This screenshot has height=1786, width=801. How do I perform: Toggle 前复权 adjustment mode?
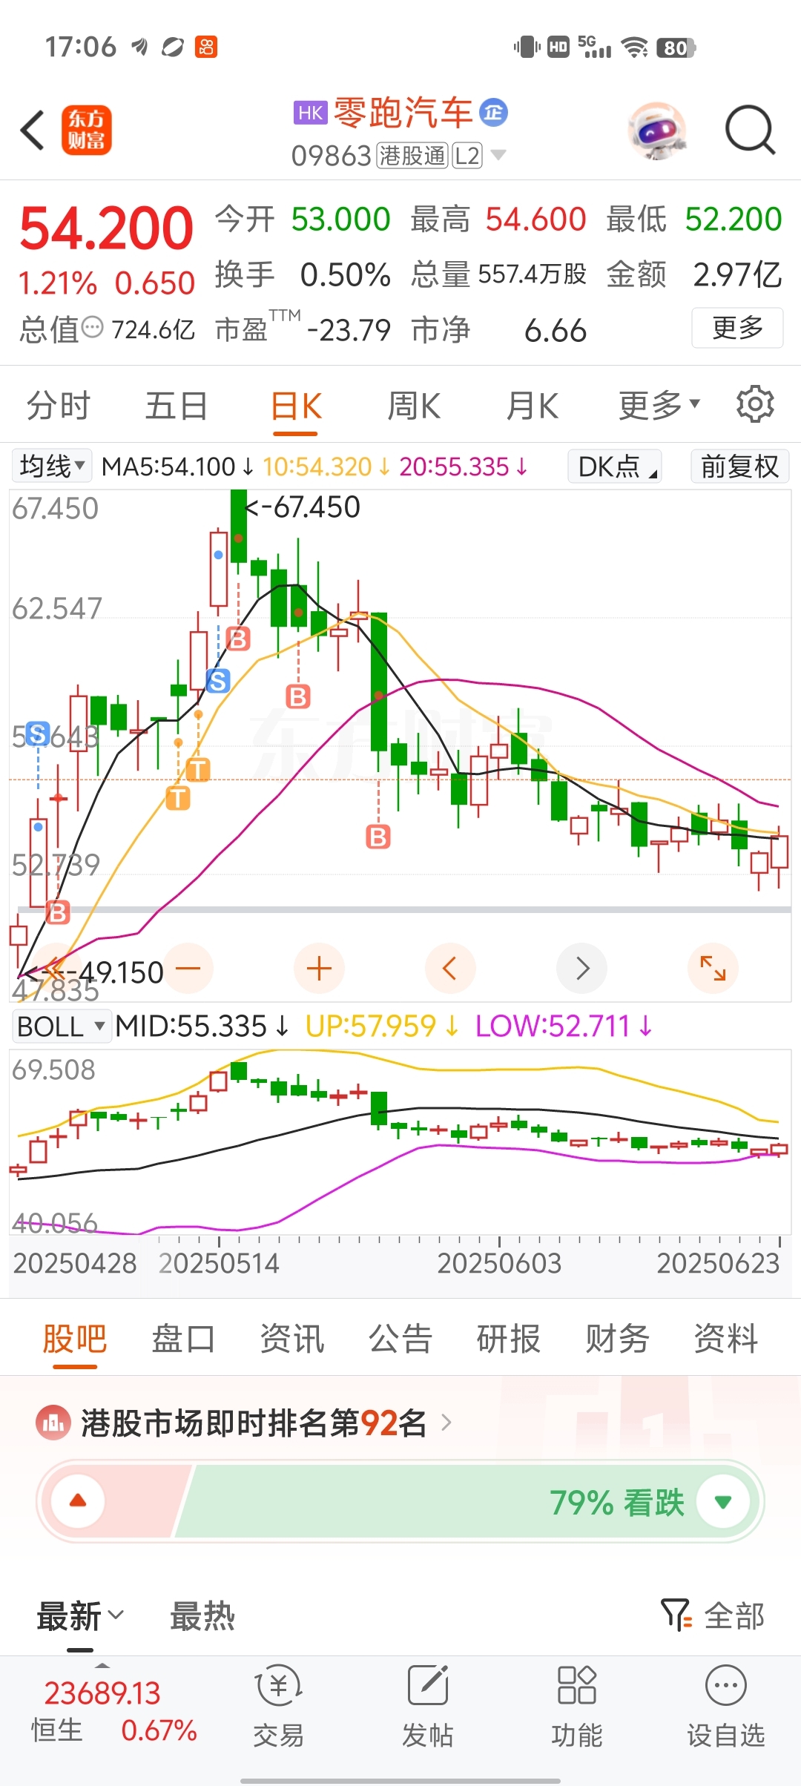point(739,466)
